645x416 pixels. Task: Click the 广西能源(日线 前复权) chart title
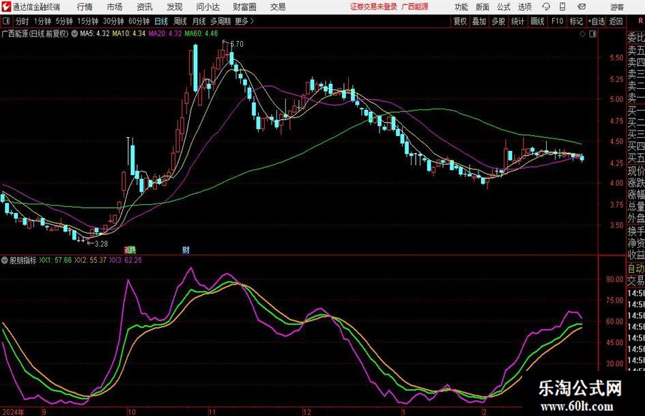click(35, 33)
